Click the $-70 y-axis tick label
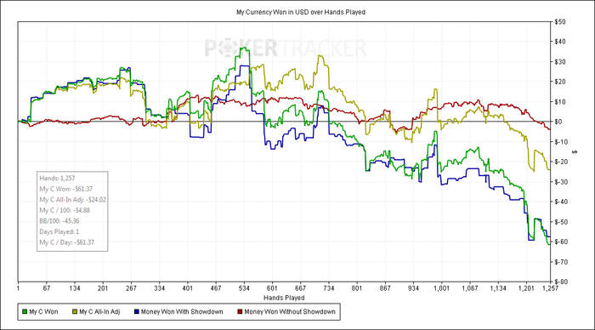The height and width of the screenshot is (330, 595). pos(561,262)
